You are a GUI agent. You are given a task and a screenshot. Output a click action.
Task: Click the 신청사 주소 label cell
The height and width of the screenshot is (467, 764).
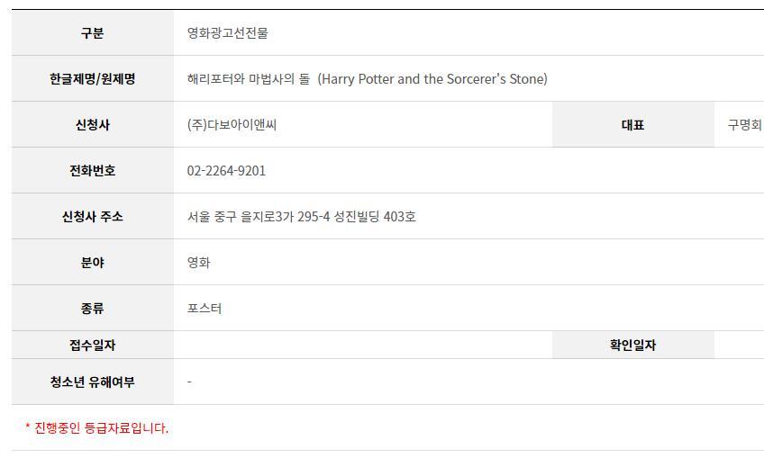(92, 217)
